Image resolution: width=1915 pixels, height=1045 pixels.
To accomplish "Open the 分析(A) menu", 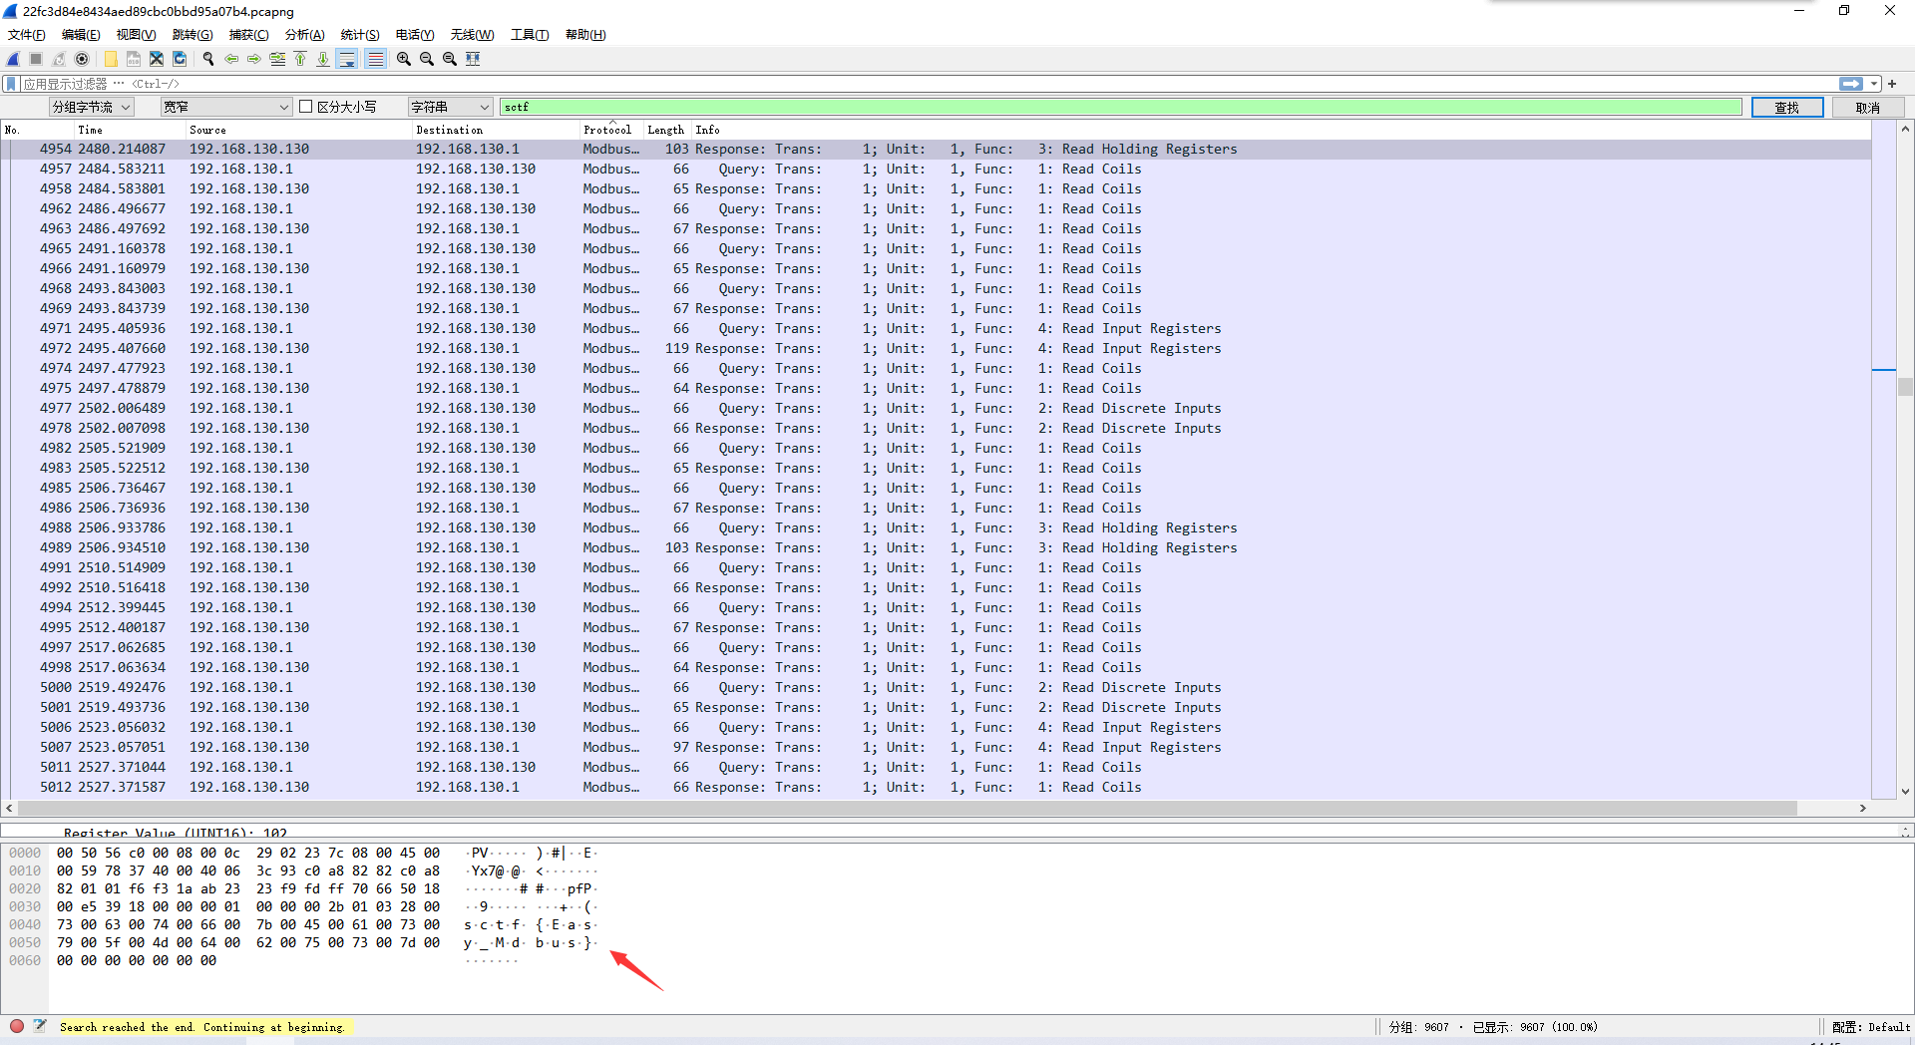I will pos(304,35).
